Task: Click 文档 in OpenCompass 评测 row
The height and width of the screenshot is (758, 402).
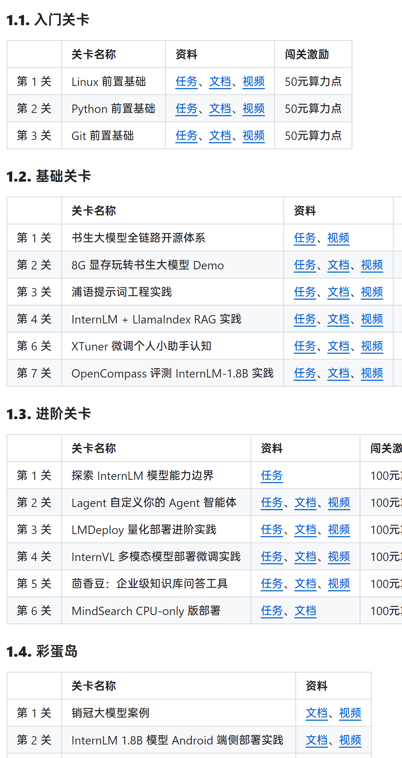Action: click(338, 373)
